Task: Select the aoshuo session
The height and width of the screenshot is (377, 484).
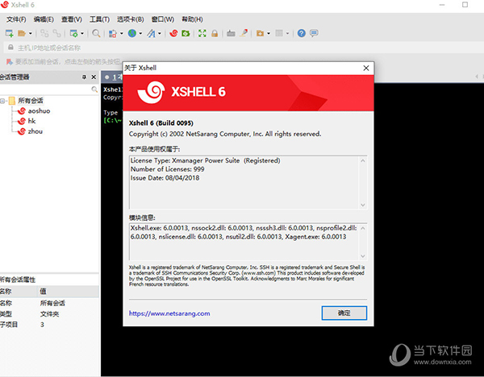Action: pyautogui.click(x=39, y=111)
